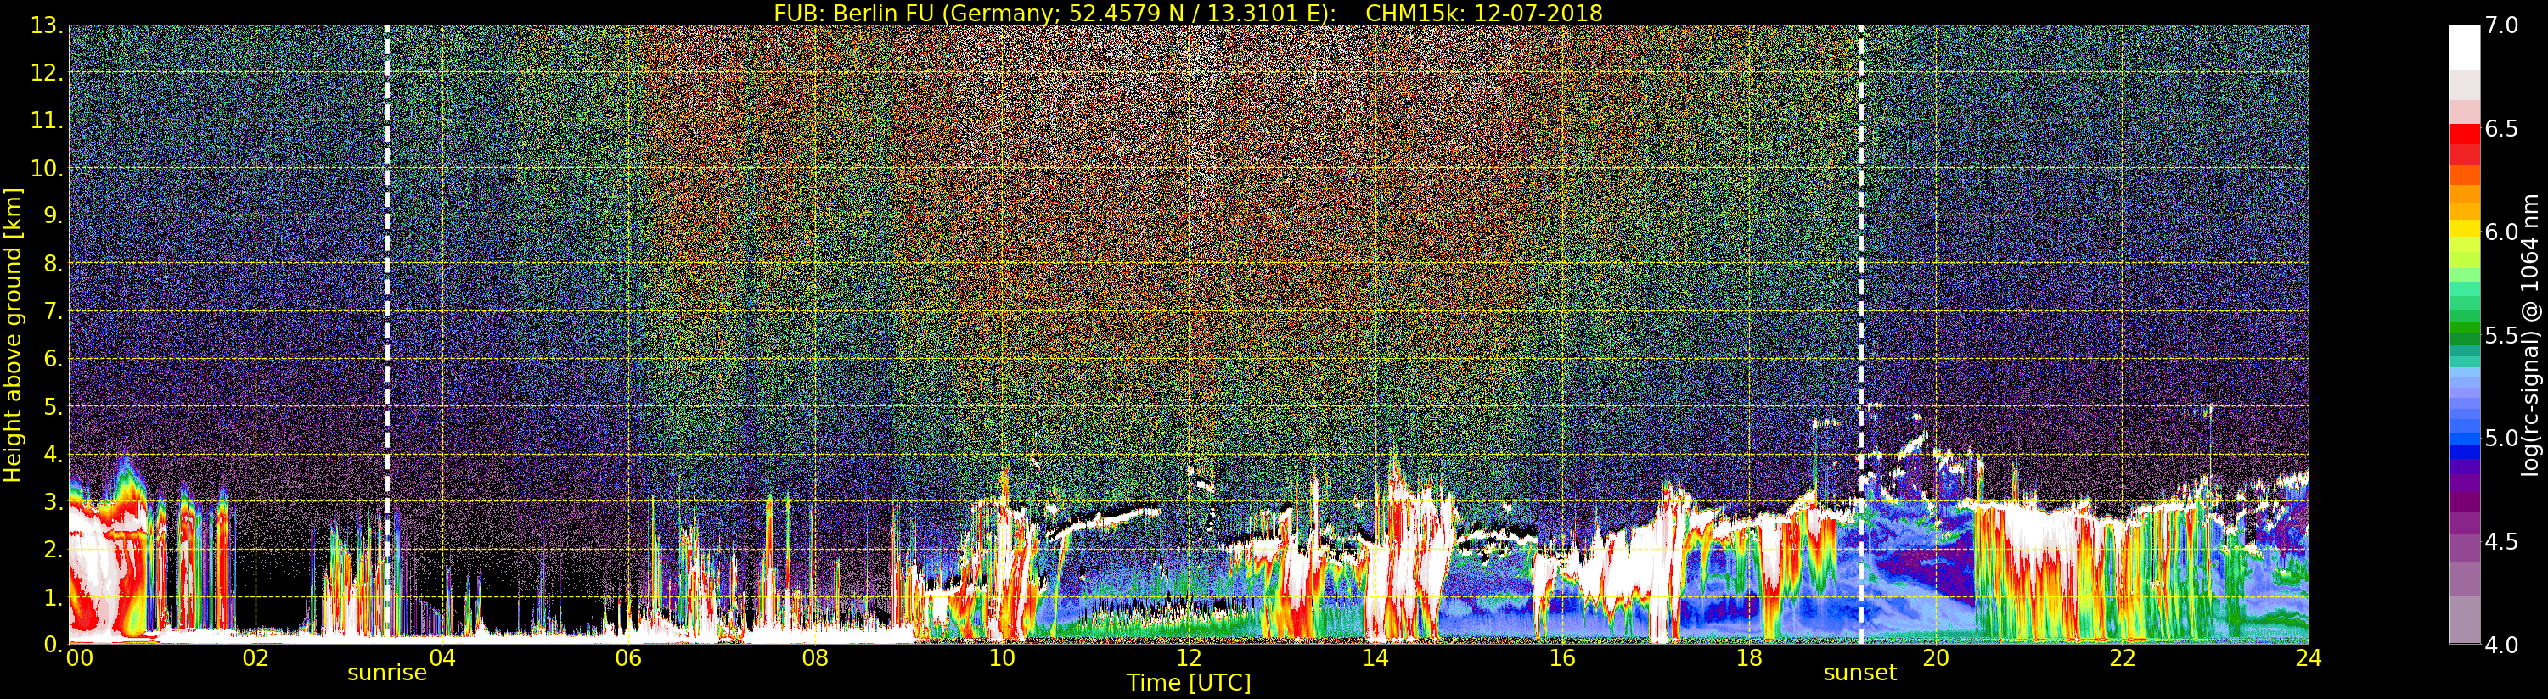
Task: Click the "7." tick on the height axis
Action: click(x=53, y=311)
